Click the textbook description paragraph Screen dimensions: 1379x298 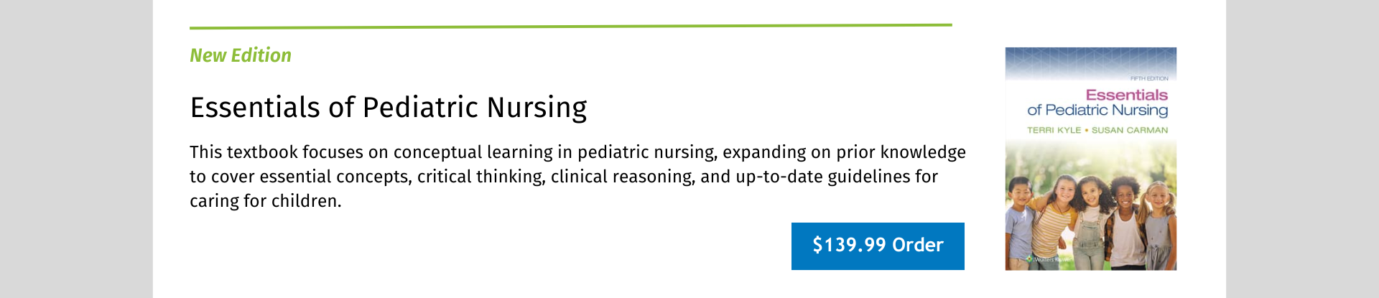[x=577, y=177]
